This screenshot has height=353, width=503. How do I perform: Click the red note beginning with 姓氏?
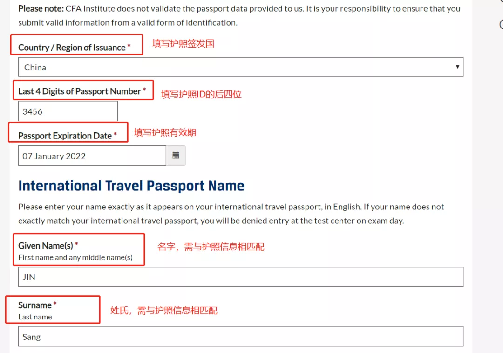(164, 310)
